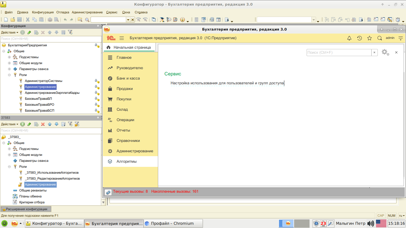This screenshot has height=228, width=406.
Task: Open the Администрирование menu in the menu bar
Action: (87, 12)
